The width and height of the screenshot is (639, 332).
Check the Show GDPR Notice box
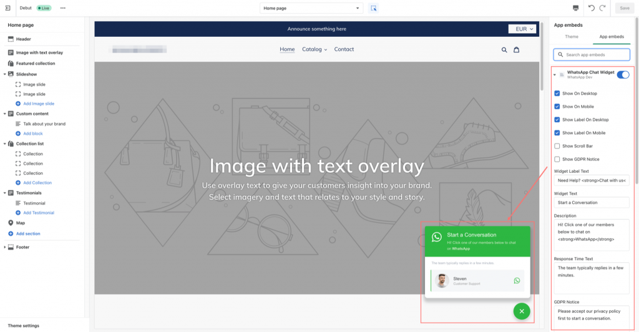tap(557, 159)
